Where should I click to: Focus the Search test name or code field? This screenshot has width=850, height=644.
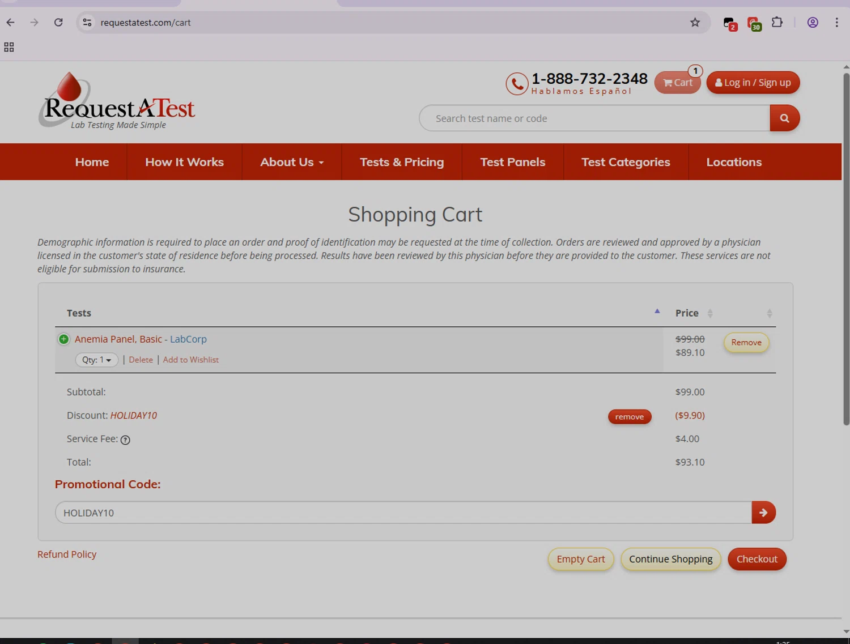[594, 118]
